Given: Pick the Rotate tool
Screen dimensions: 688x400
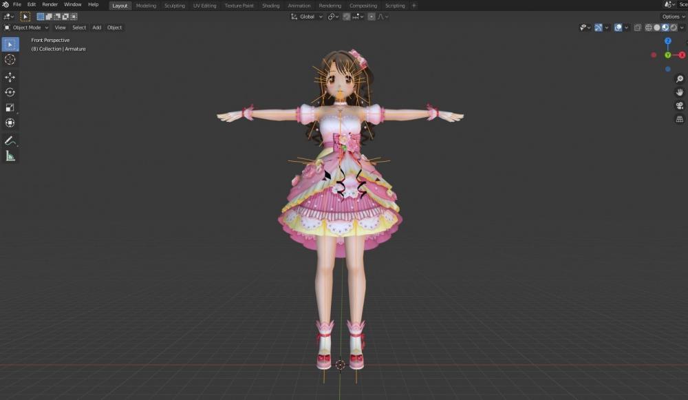Looking at the screenshot, I should 10,92.
